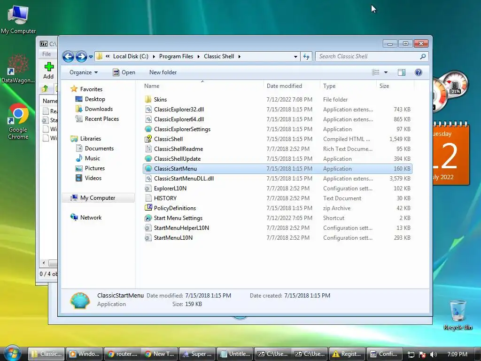Open My Computer desktop icon
481x361 pixels.
(x=18, y=20)
